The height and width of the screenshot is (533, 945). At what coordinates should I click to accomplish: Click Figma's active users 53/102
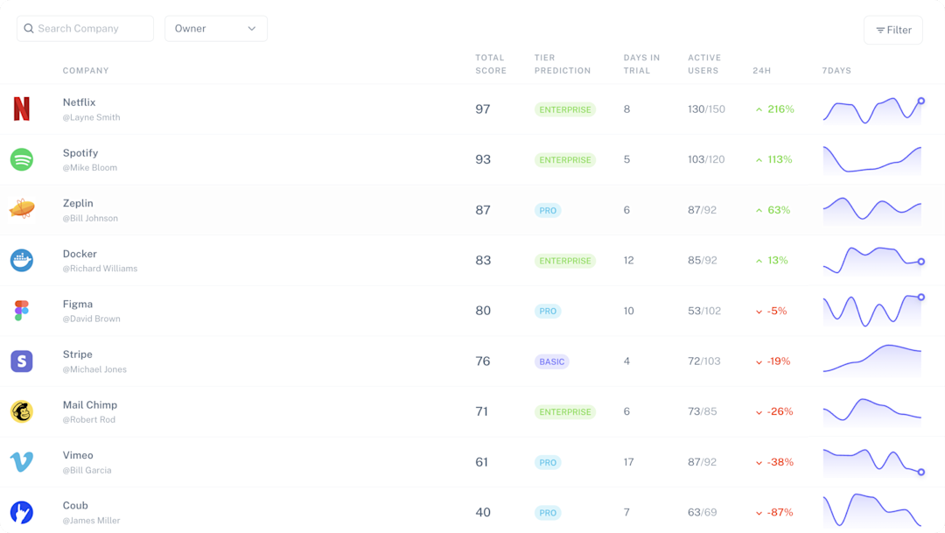[703, 311]
